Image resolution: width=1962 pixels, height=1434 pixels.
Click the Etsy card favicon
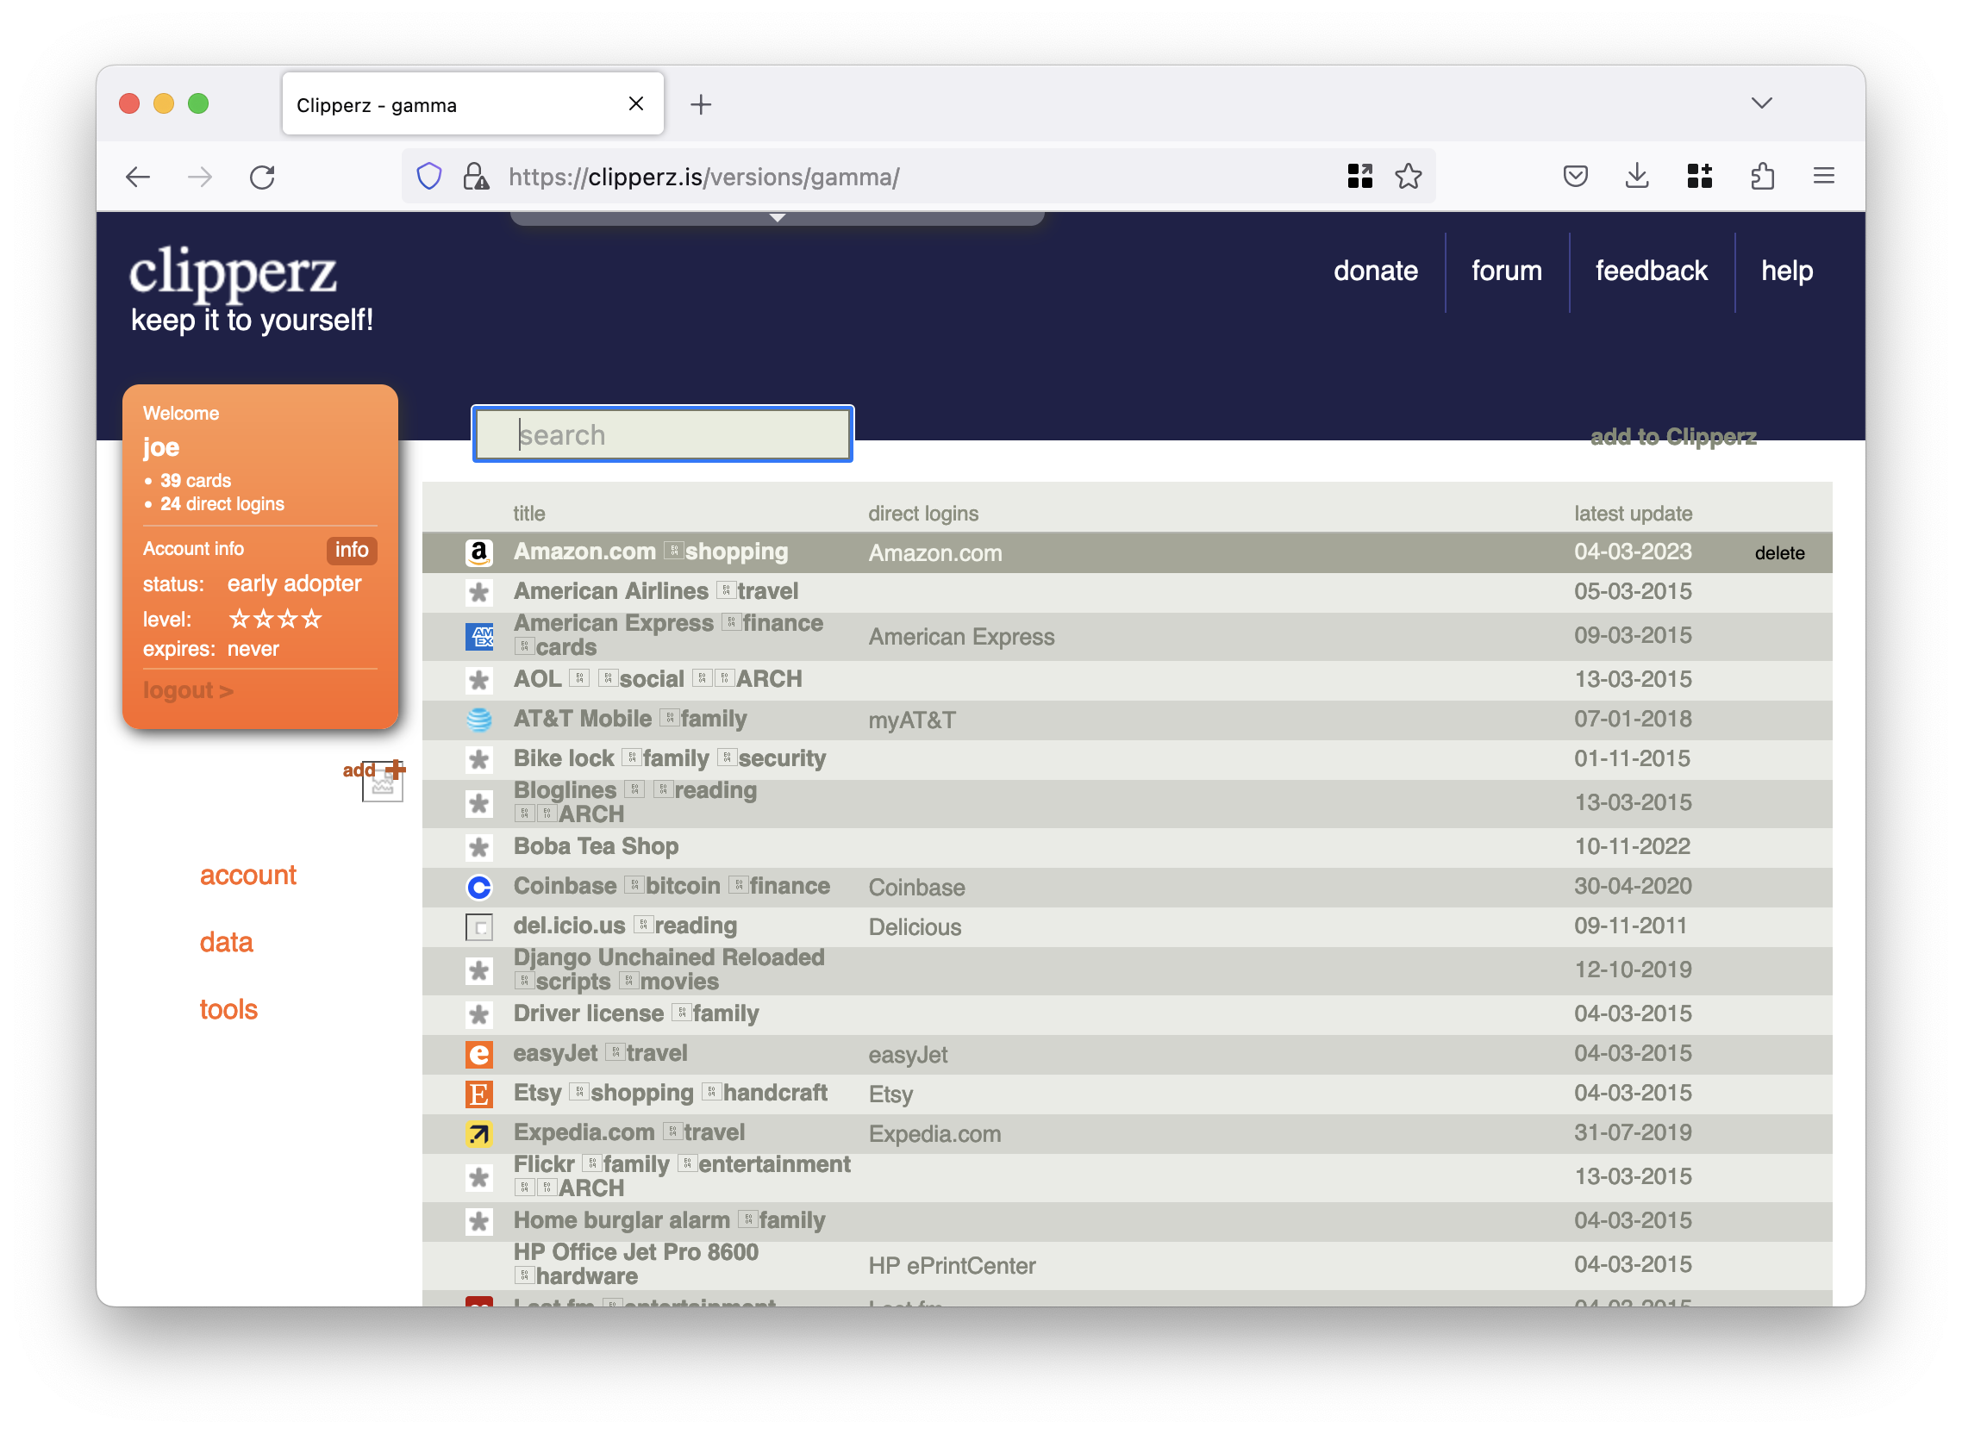479,1094
